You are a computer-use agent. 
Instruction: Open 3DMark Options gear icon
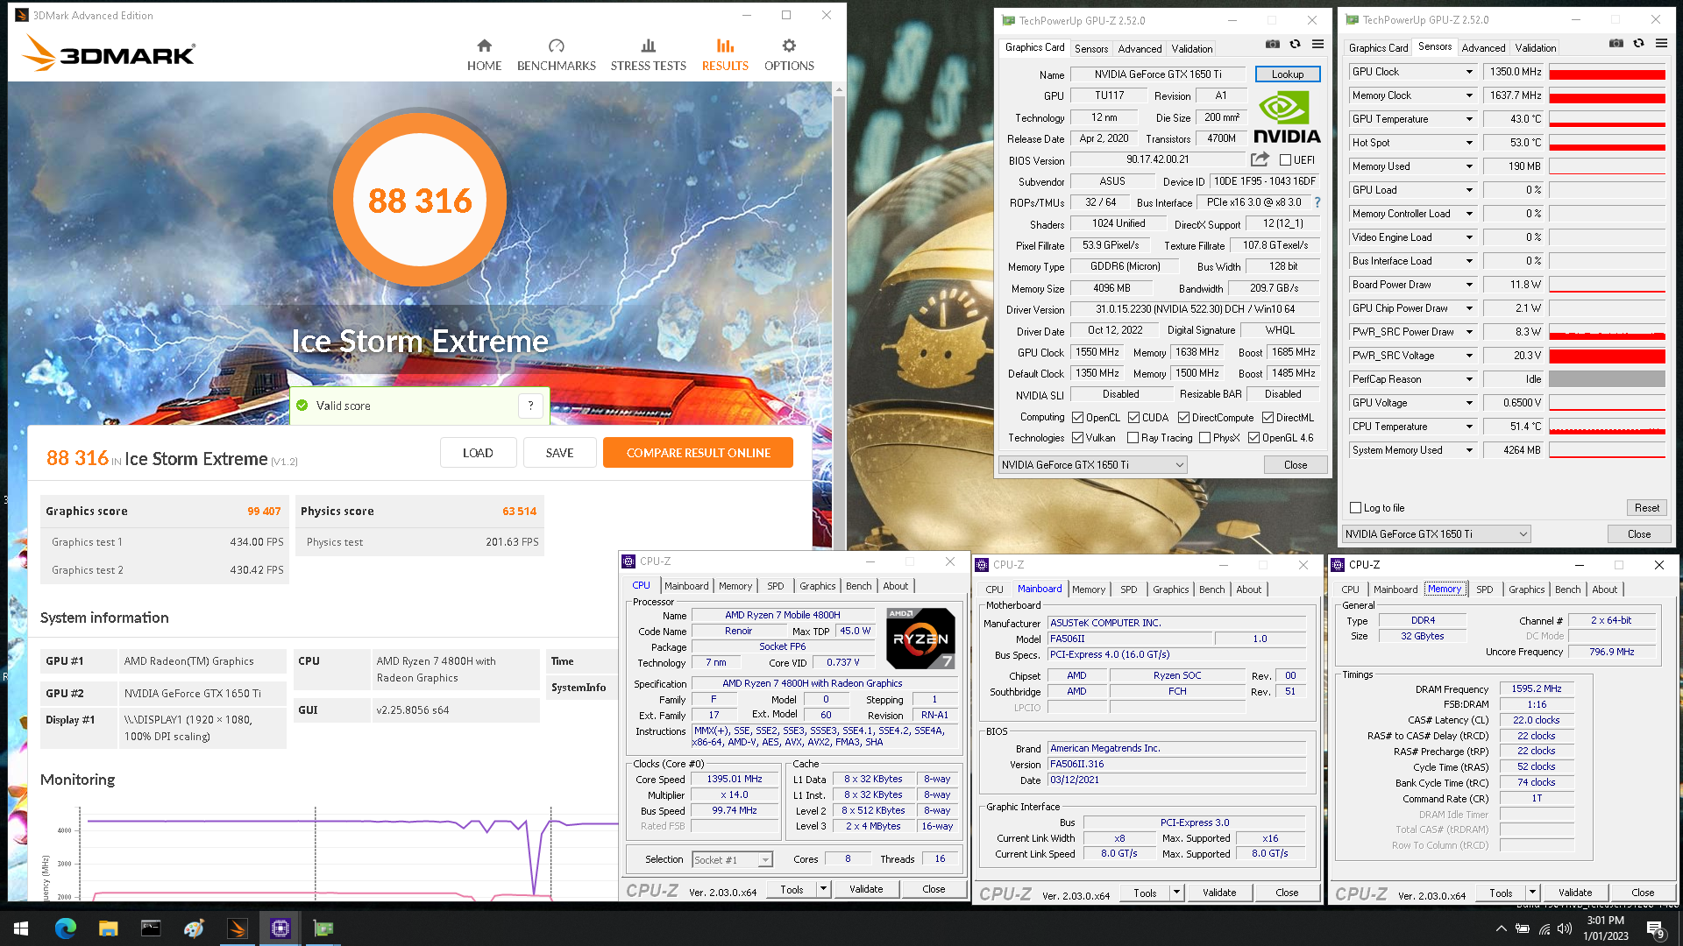pos(789,46)
